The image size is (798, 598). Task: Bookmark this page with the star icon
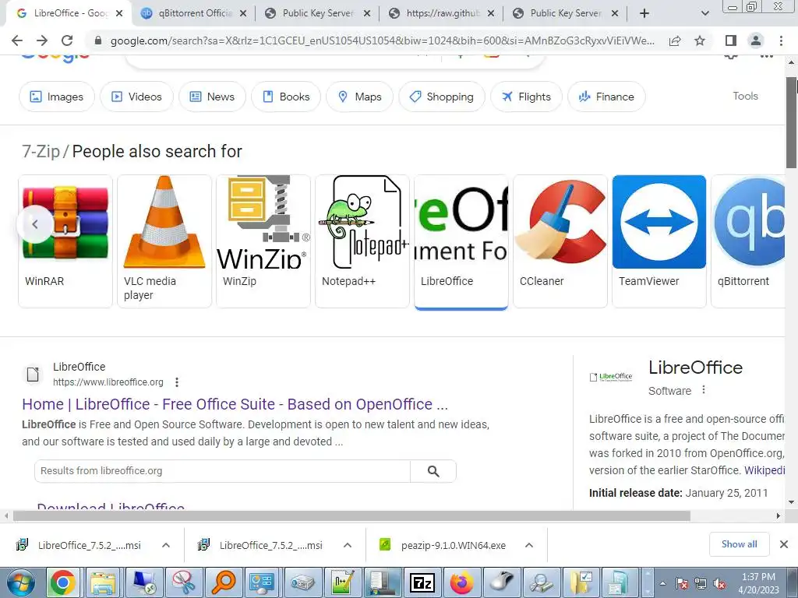pos(700,40)
